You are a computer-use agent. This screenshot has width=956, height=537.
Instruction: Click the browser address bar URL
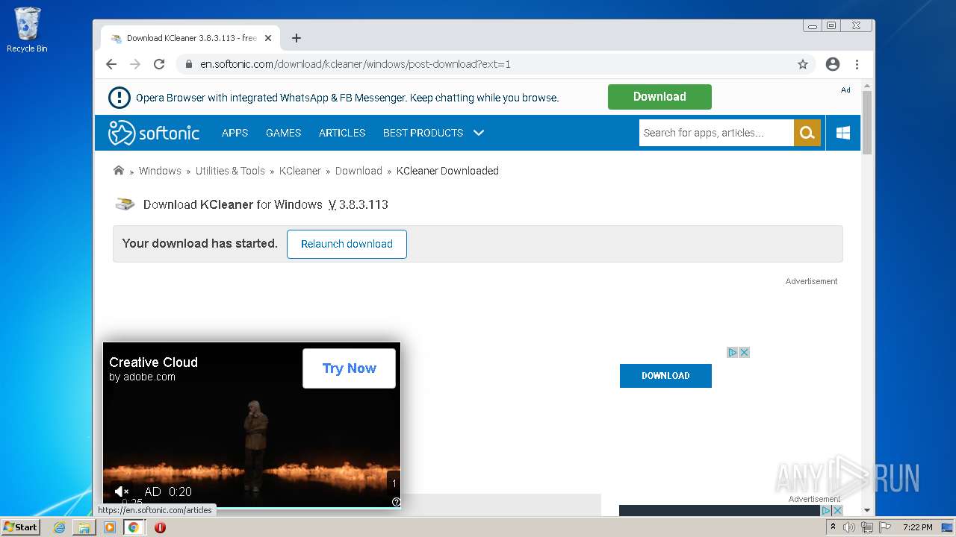[356, 64]
